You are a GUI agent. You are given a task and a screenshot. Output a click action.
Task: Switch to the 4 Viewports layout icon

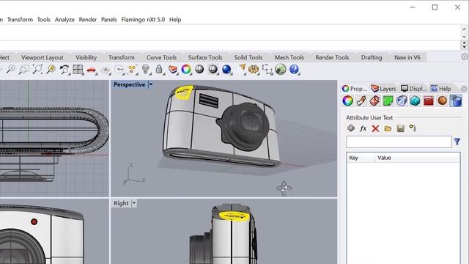pyautogui.click(x=78, y=70)
